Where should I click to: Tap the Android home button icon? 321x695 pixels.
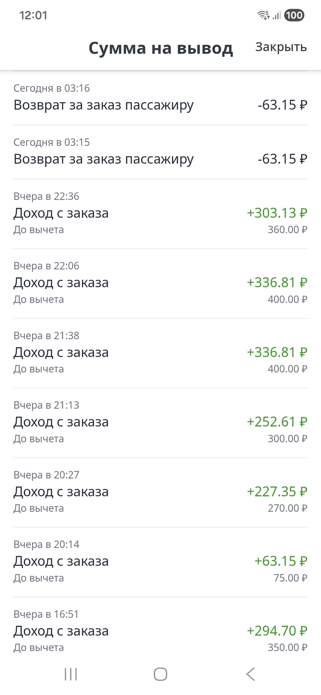coord(160,673)
